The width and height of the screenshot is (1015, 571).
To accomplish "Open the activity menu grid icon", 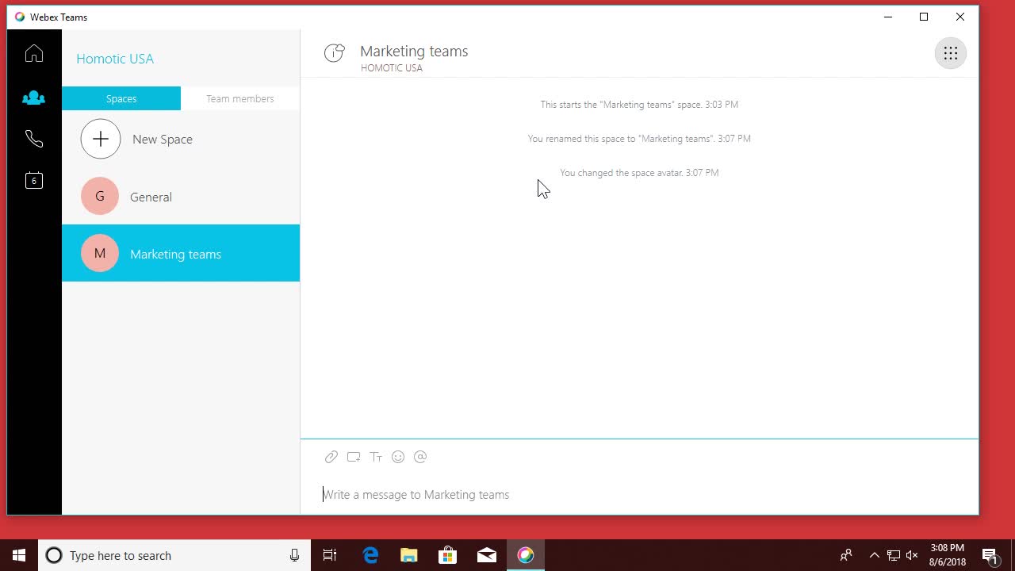I will pyautogui.click(x=950, y=54).
